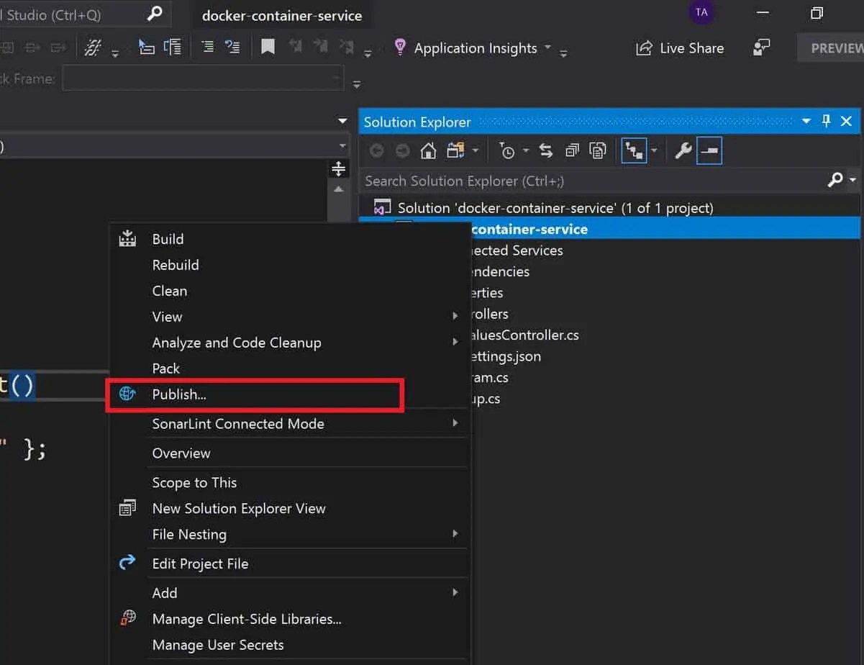Click Sync with Active Document arrows icon
Viewport: 864px width, 665px height.
pyautogui.click(x=546, y=150)
